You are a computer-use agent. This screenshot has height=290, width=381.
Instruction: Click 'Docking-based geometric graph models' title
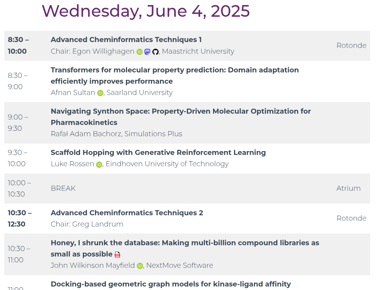click(x=171, y=284)
